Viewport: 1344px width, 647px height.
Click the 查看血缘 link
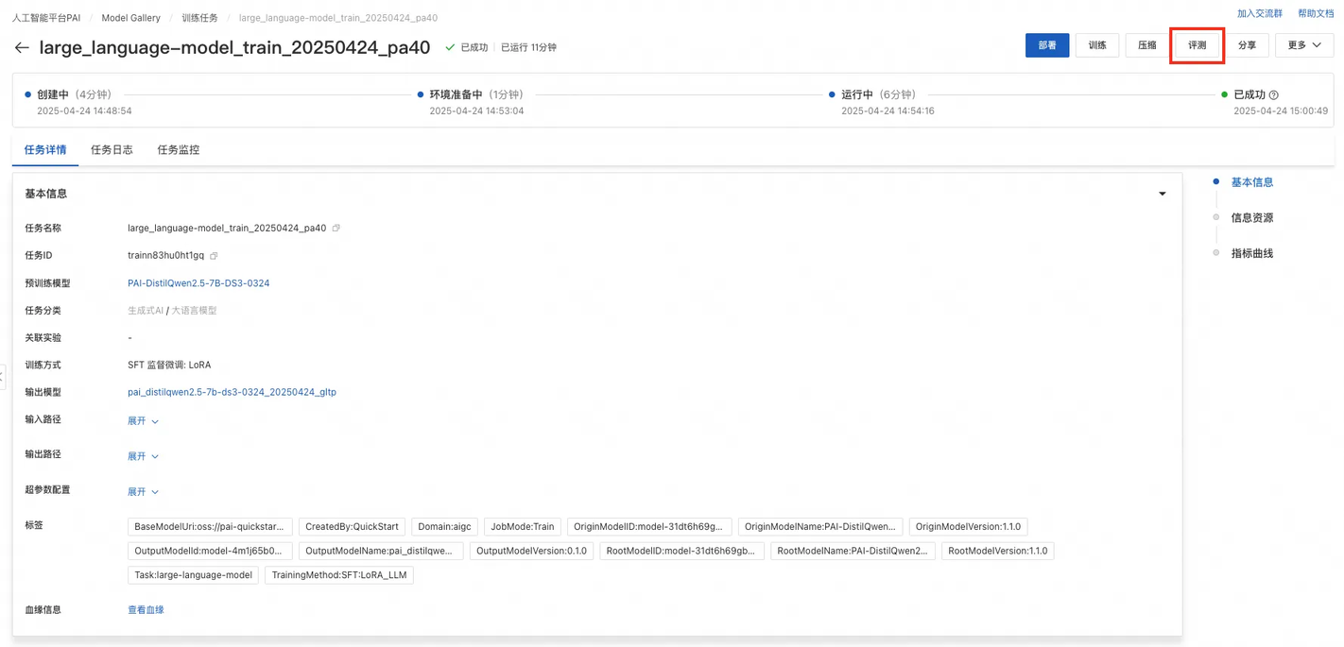(x=146, y=610)
